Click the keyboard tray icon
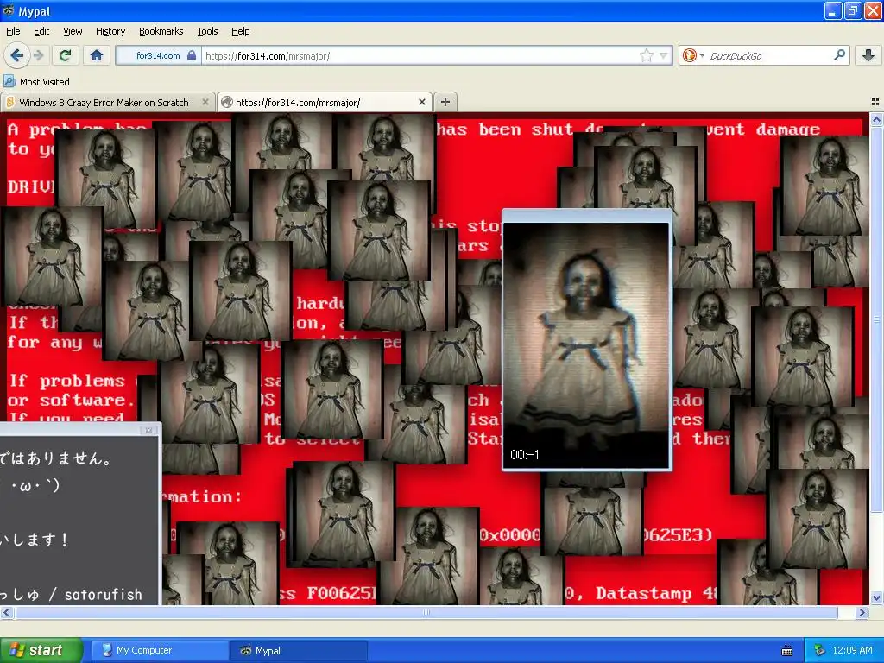This screenshot has width=884, height=663. tap(787, 651)
